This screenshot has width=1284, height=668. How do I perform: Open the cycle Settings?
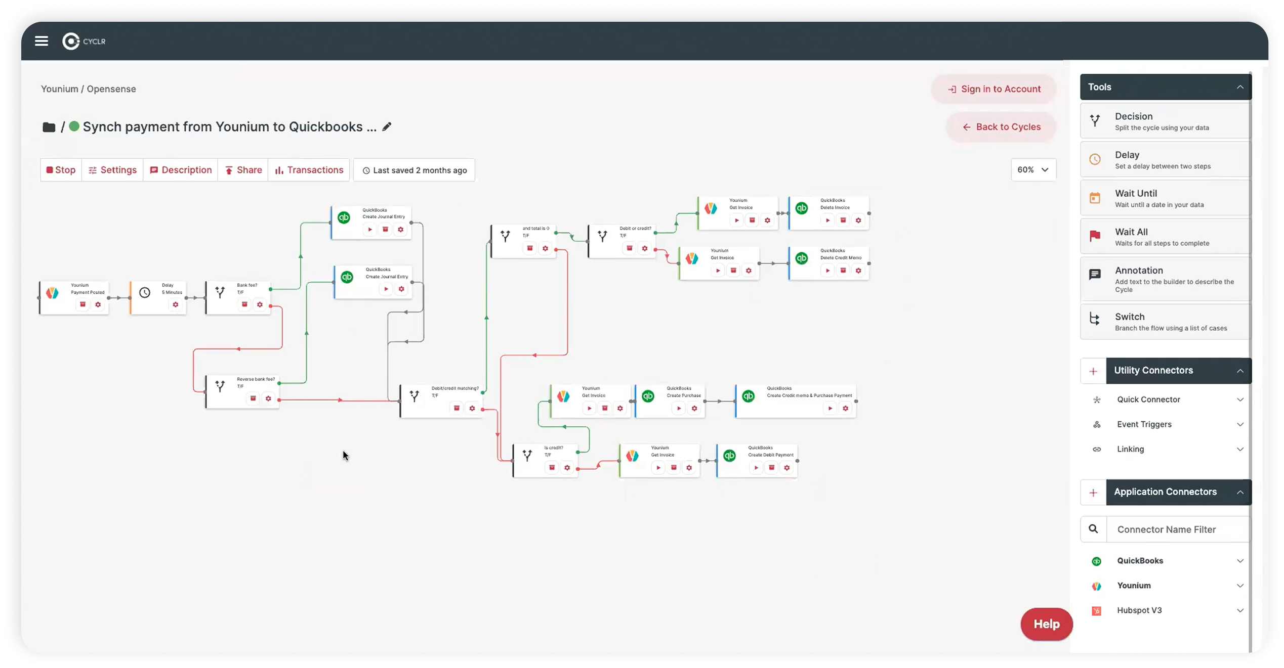coord(112,169)
